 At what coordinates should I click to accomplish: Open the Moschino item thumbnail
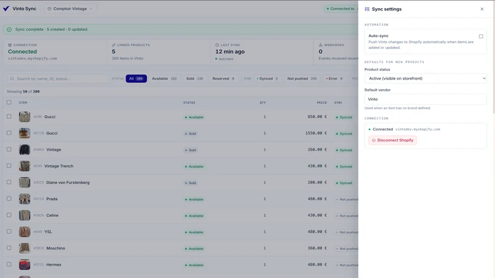pyautogui.click(x=24, y=248)
